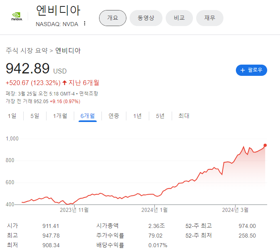Select the 최대 chart range
This screenshot has height=252, width=280.
point(184,116)
